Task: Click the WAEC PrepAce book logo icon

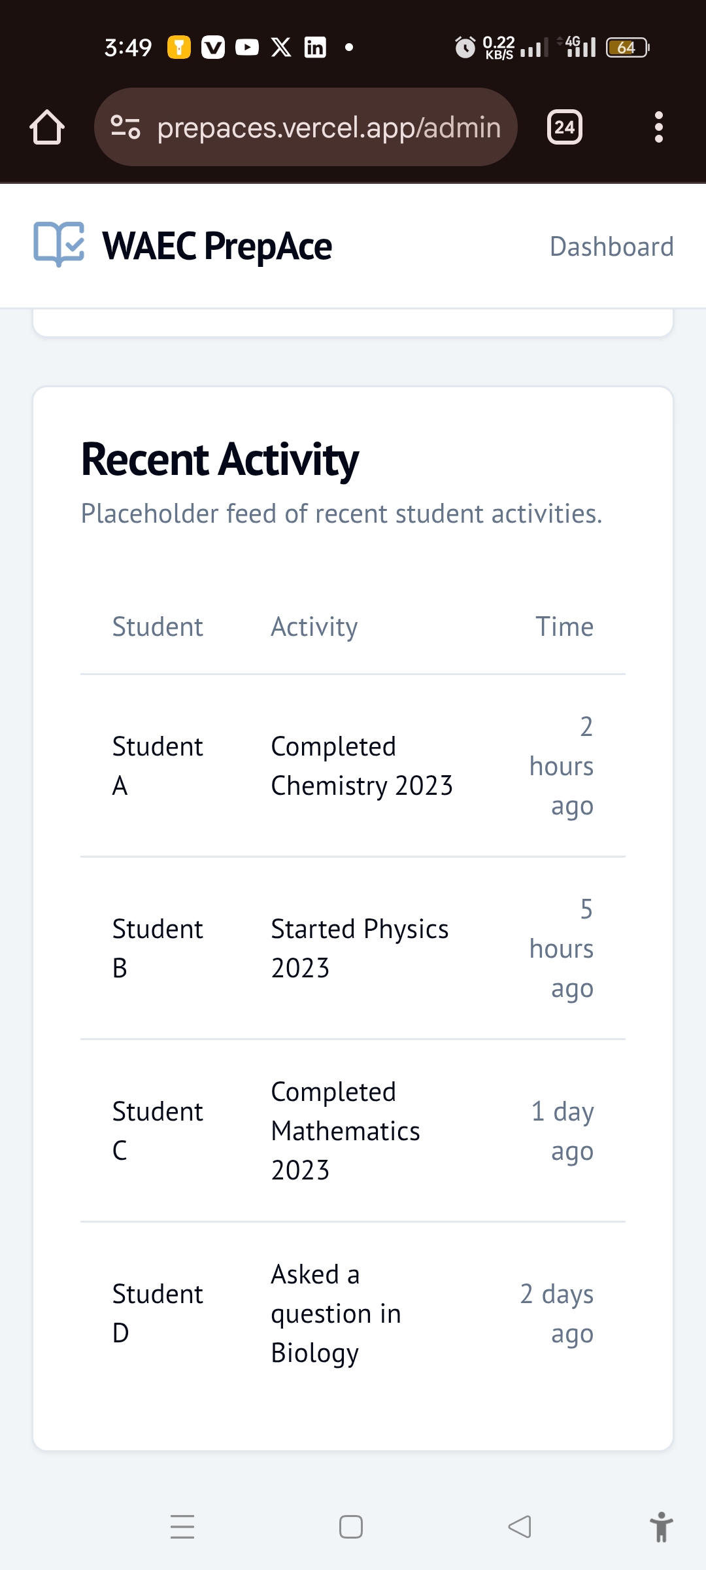Action: point(59,245)
